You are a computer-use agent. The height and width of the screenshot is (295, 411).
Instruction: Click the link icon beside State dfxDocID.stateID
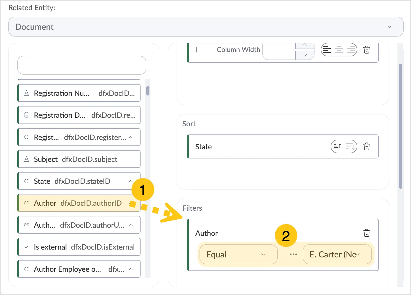coord(27,181)
